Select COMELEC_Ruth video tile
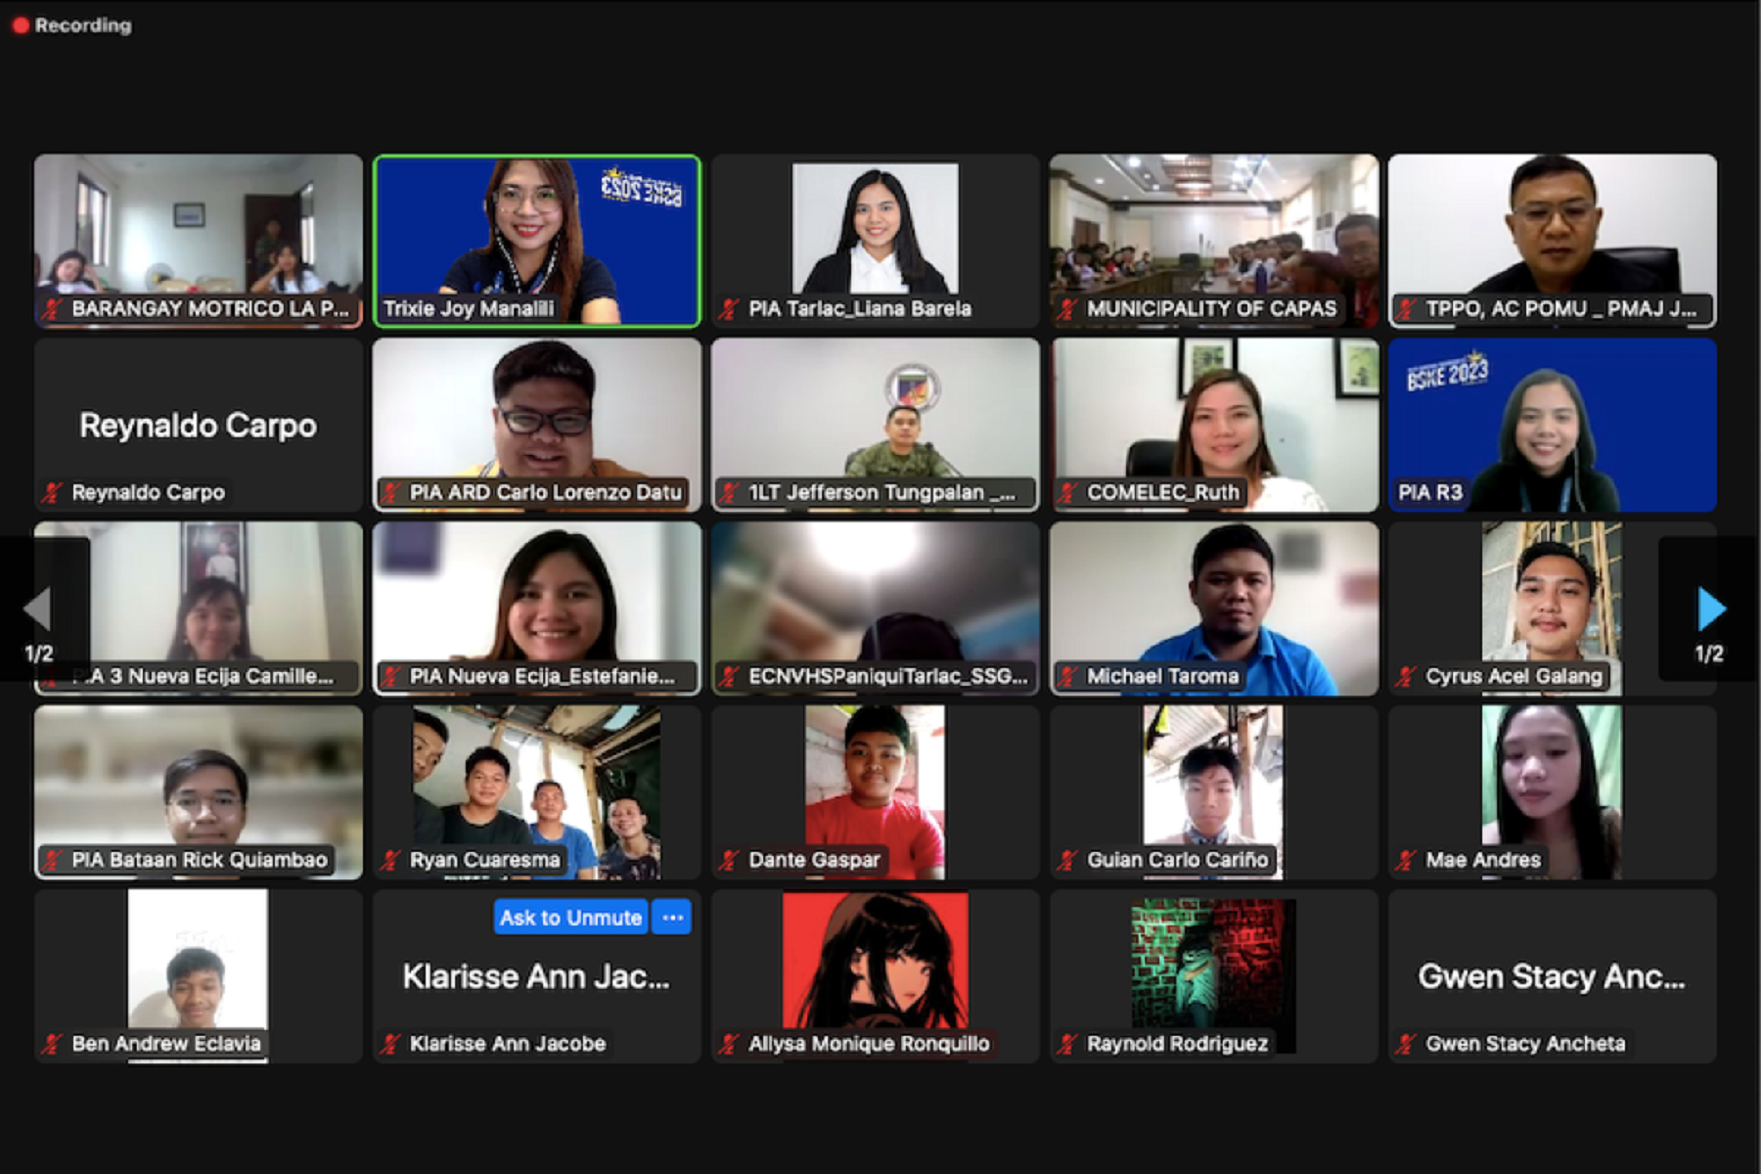The width and height of the screenshot is (1761, 1174). [x=1214, y=425]
